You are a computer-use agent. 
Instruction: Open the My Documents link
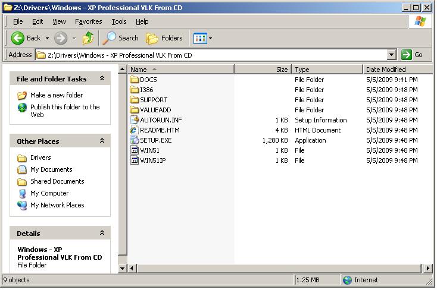tap(51, 169)
